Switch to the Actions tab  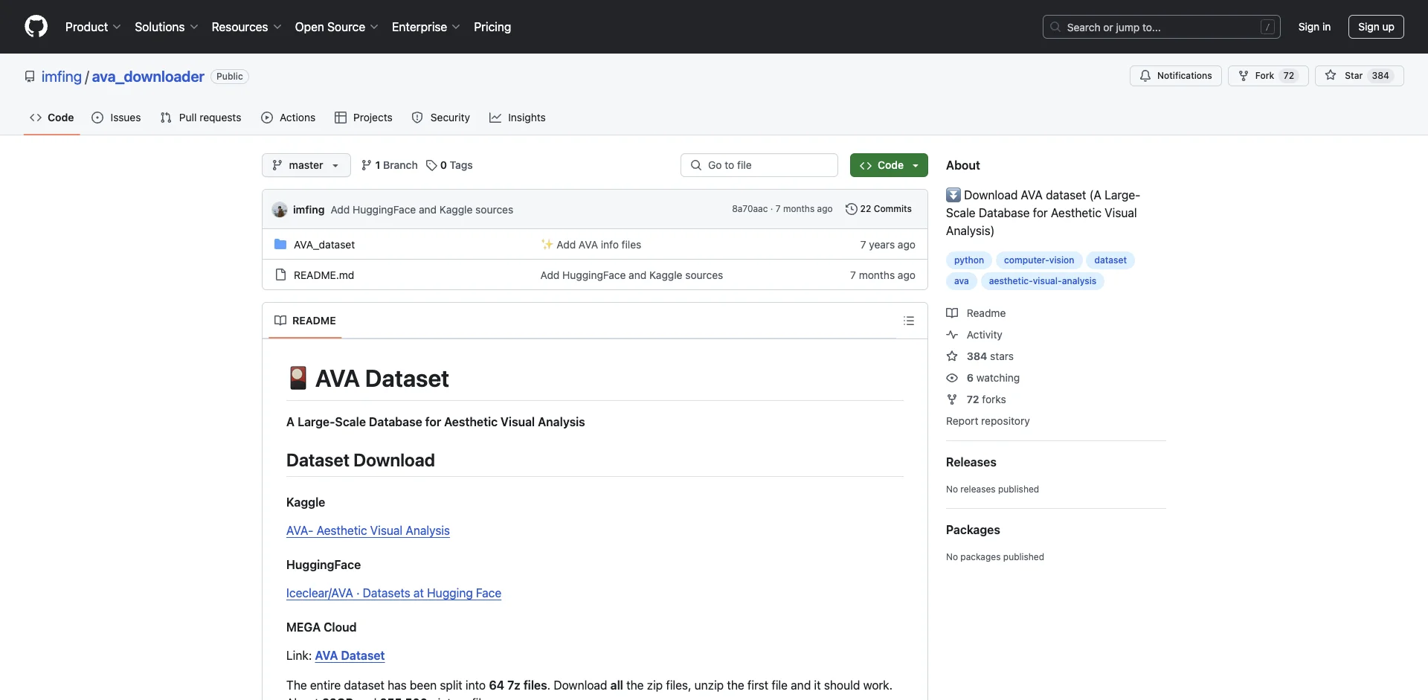(289, 118)
